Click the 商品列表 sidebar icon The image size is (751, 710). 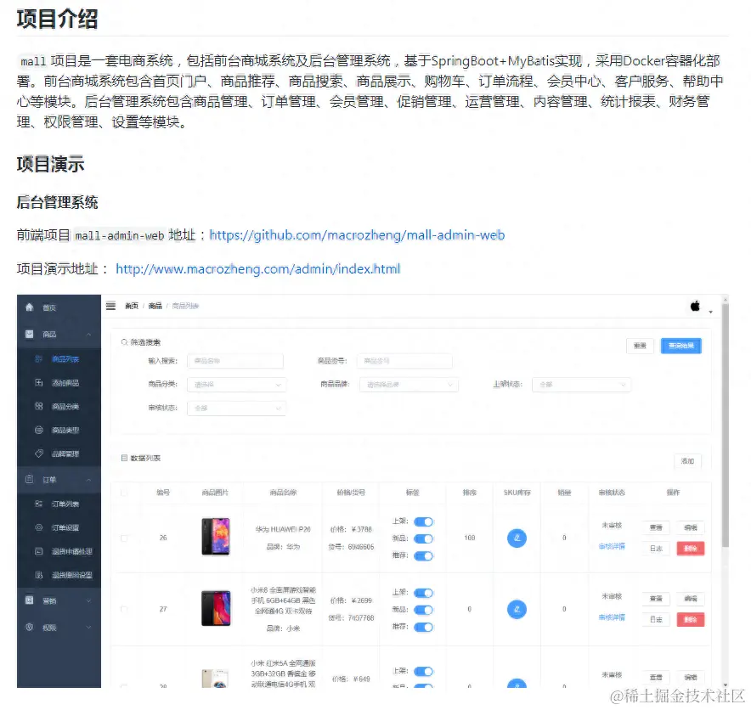(x=39, y=358)
